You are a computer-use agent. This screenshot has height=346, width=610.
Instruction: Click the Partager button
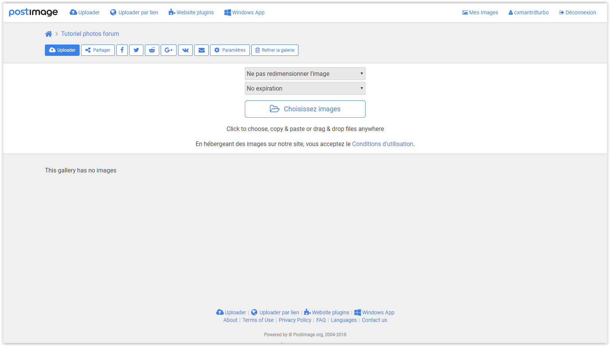(98, 50)
